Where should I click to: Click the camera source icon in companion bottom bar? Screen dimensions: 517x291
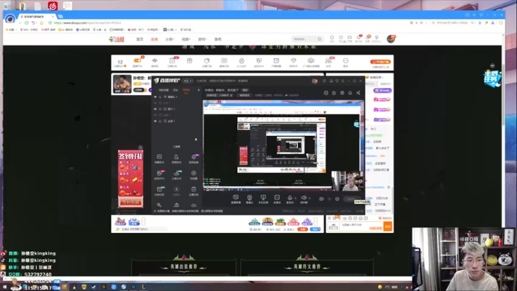coord(249,198)
